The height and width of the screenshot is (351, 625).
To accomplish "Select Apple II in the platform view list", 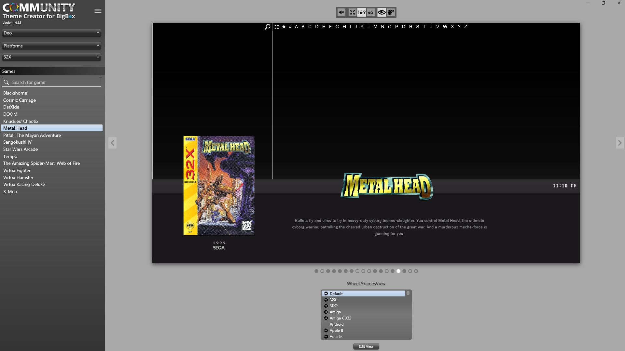I will pyautogui.click(x=363, y=331).
